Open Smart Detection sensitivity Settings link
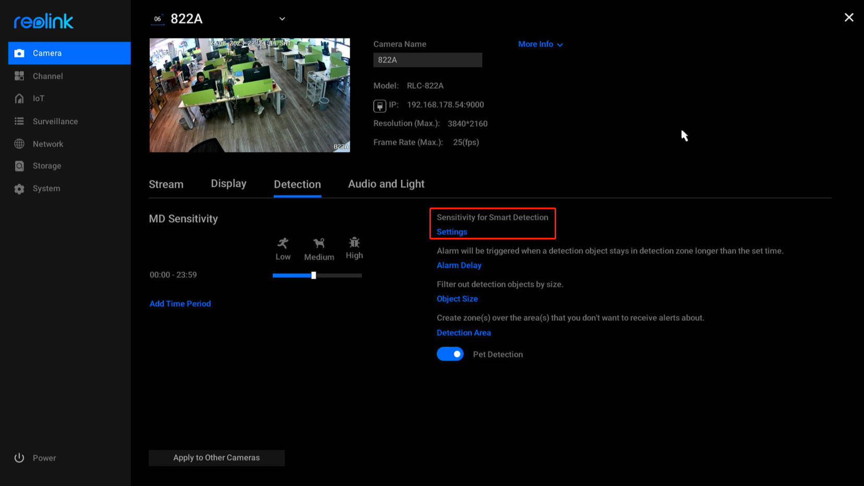Screen dimensions: 864x486 click(452, 232)
